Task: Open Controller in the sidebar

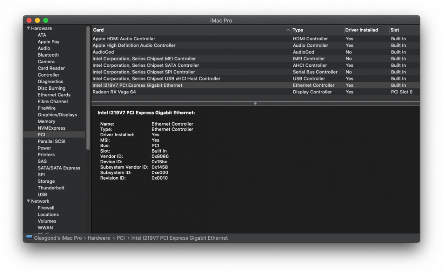Action: coord(49,75)
